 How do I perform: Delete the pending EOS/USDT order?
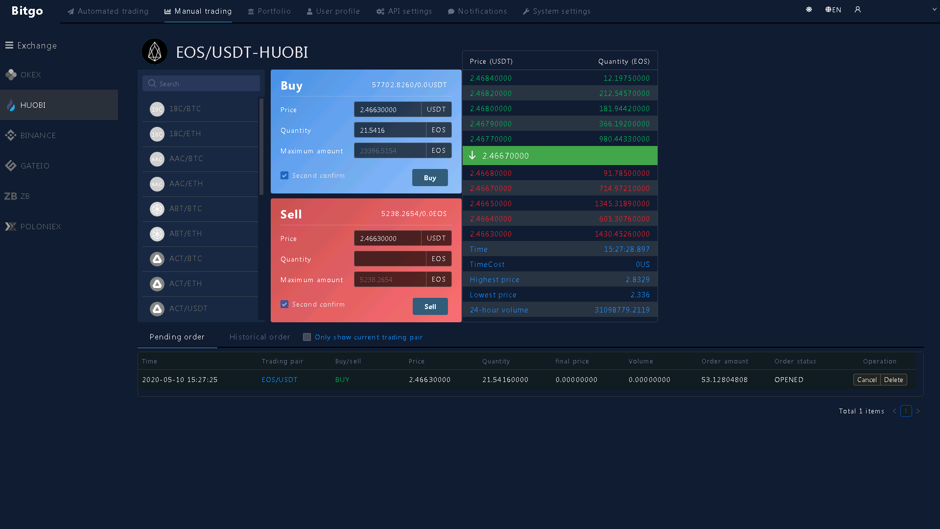(893, 380)
